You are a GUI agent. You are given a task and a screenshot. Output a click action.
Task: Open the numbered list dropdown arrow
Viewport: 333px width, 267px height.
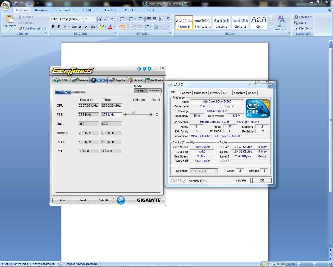click(135, 19)
